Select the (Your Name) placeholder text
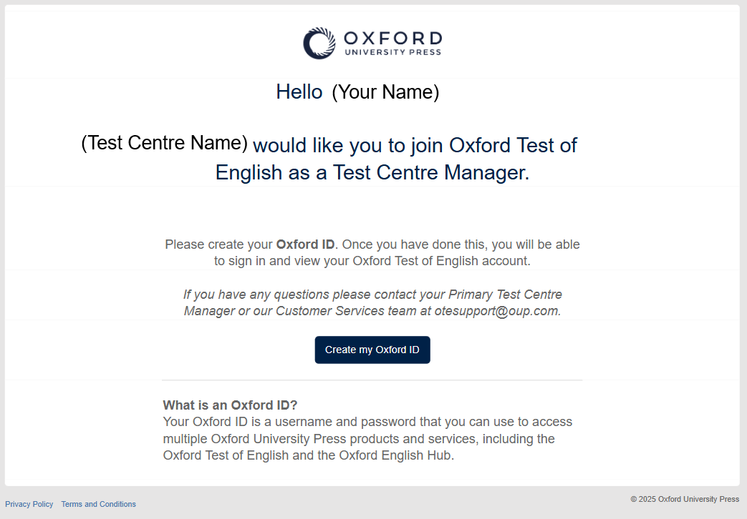Image resolution: width=747 pixels, height=519 pixels. click(x=385, y=92)
